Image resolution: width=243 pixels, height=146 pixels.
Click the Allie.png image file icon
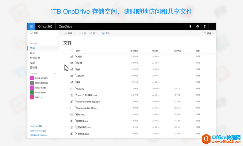(x=72, y=89)
